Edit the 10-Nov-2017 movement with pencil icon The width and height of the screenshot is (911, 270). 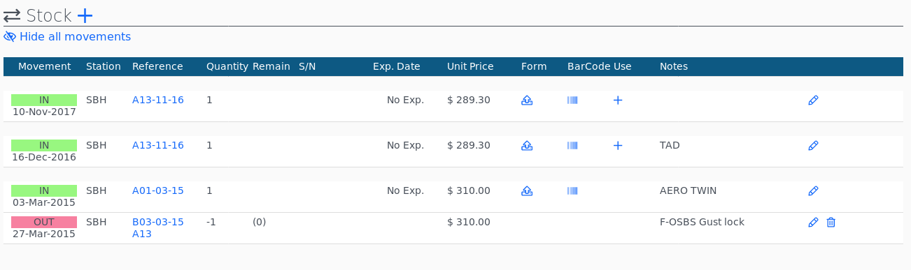tap(813, 100)
